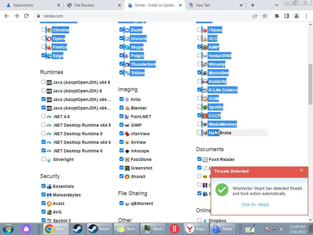Open Steam from the taskbar
Screen dimensions: 313x235
[x=99, y=229]
